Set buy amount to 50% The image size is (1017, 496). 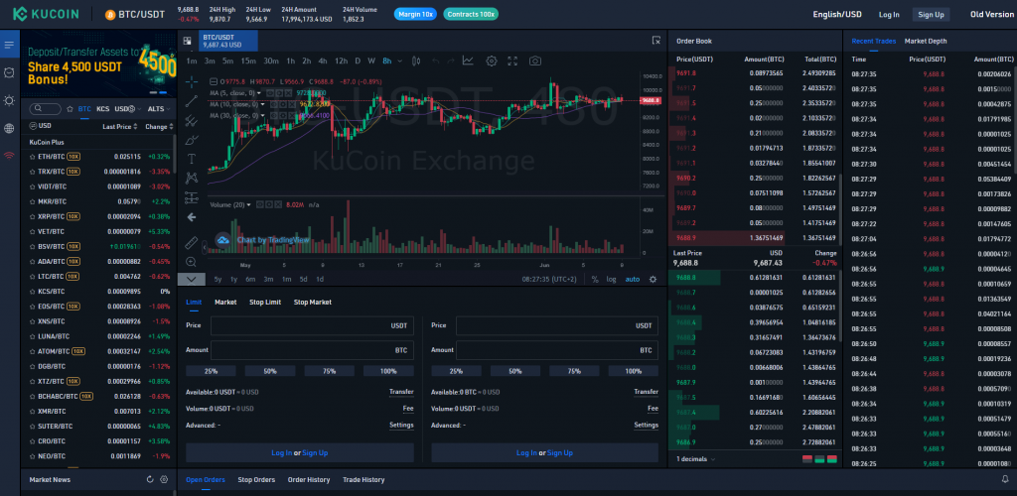(x=270, y=371)
